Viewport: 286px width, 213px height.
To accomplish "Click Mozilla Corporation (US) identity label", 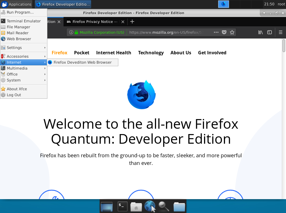I will (x=102, y=32).
